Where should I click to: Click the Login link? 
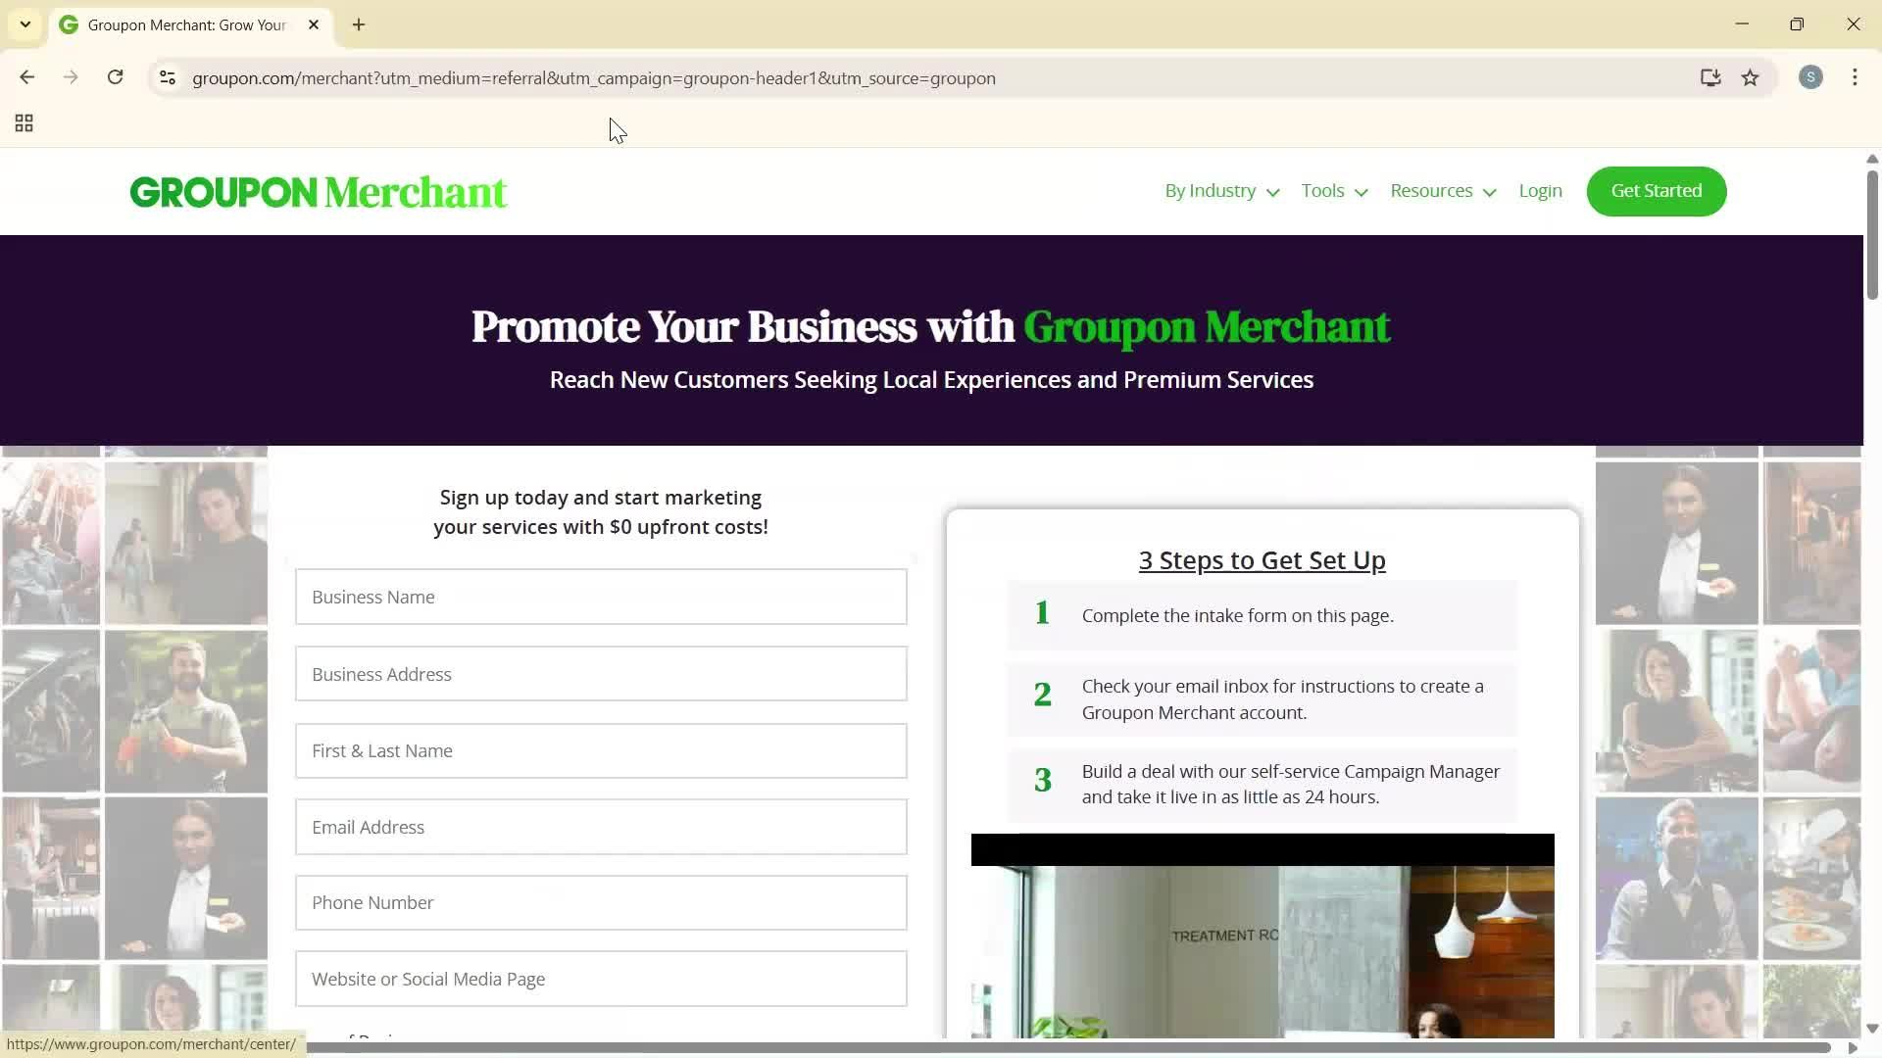(x=1540, y=191)
